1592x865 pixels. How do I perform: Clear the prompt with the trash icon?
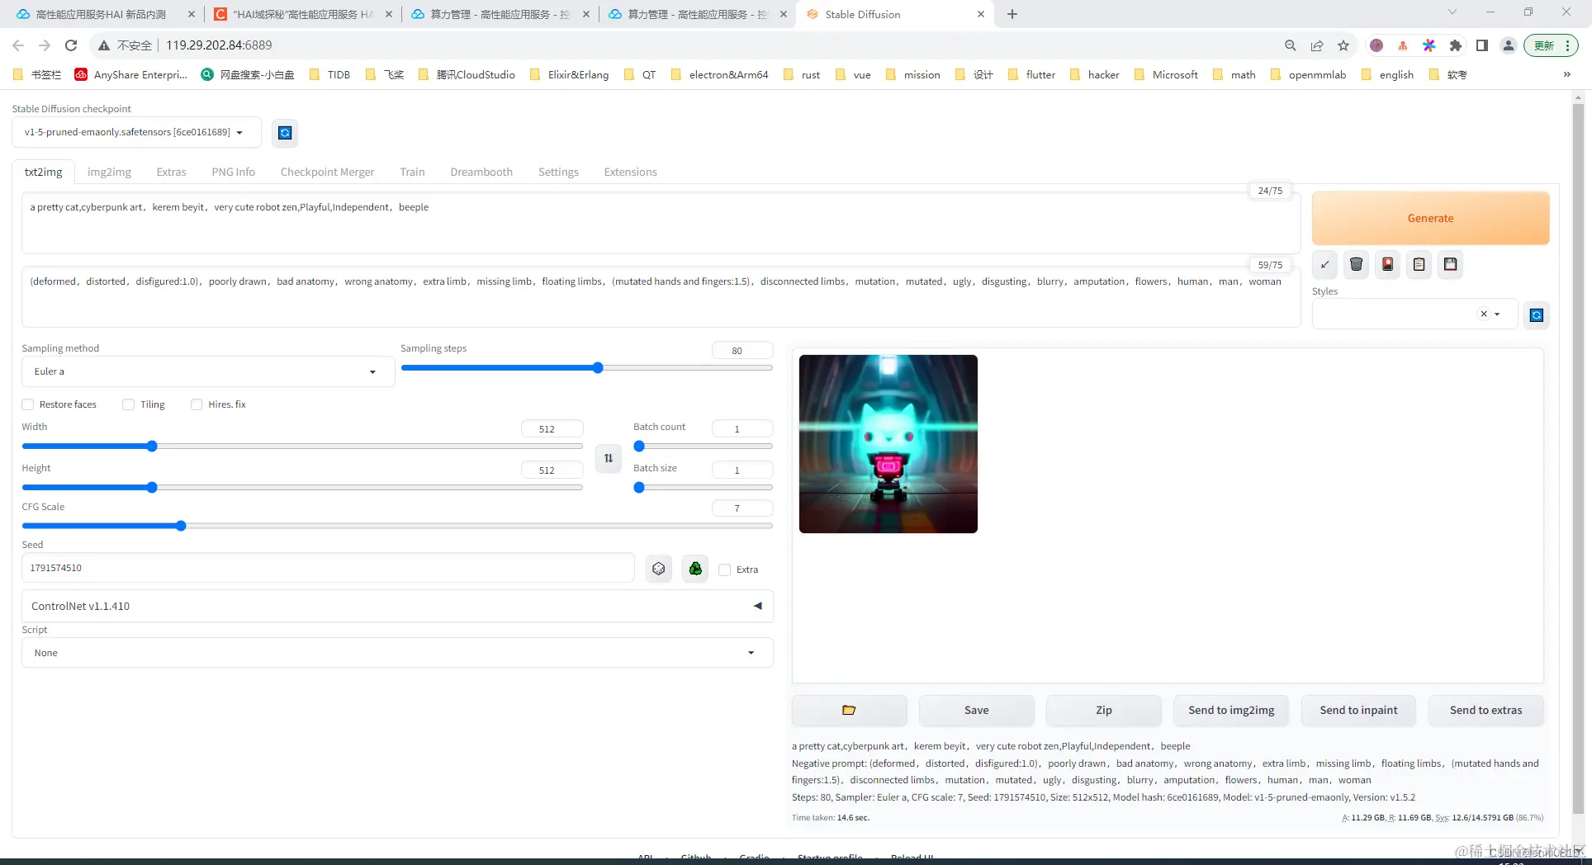1356,264
